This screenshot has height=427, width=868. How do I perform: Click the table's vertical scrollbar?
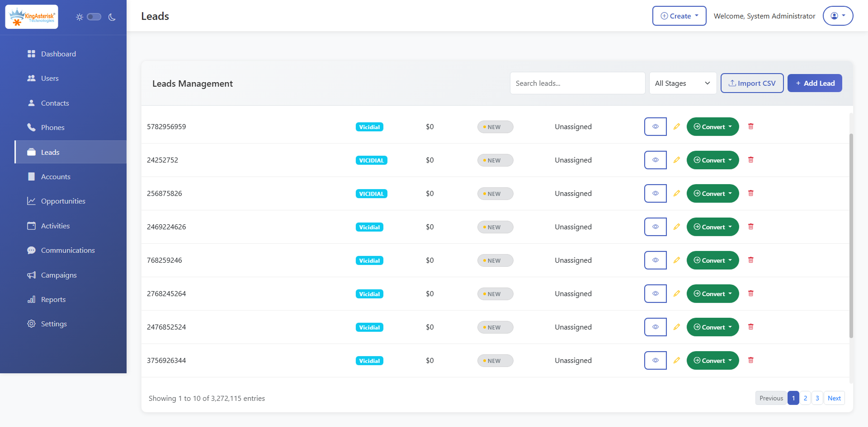point(851,235)
